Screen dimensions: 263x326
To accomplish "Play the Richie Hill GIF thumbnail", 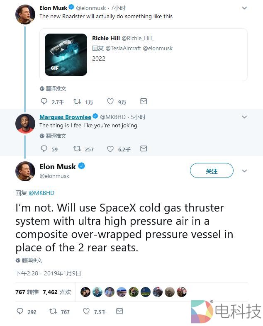I will (66, 55).
